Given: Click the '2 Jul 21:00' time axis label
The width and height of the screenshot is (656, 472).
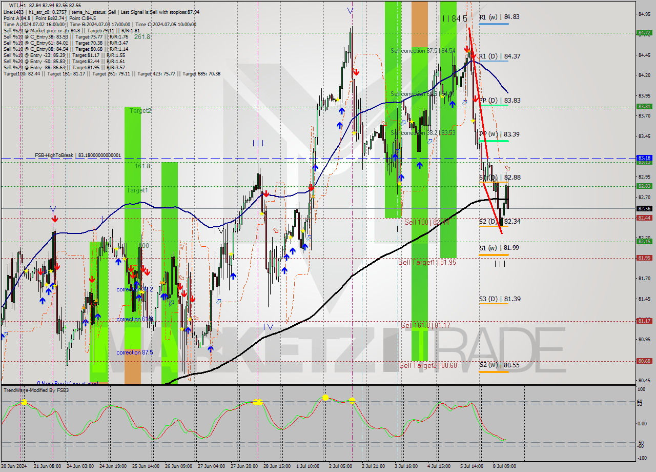Looking at the screenshot, I should coord(374,466).
